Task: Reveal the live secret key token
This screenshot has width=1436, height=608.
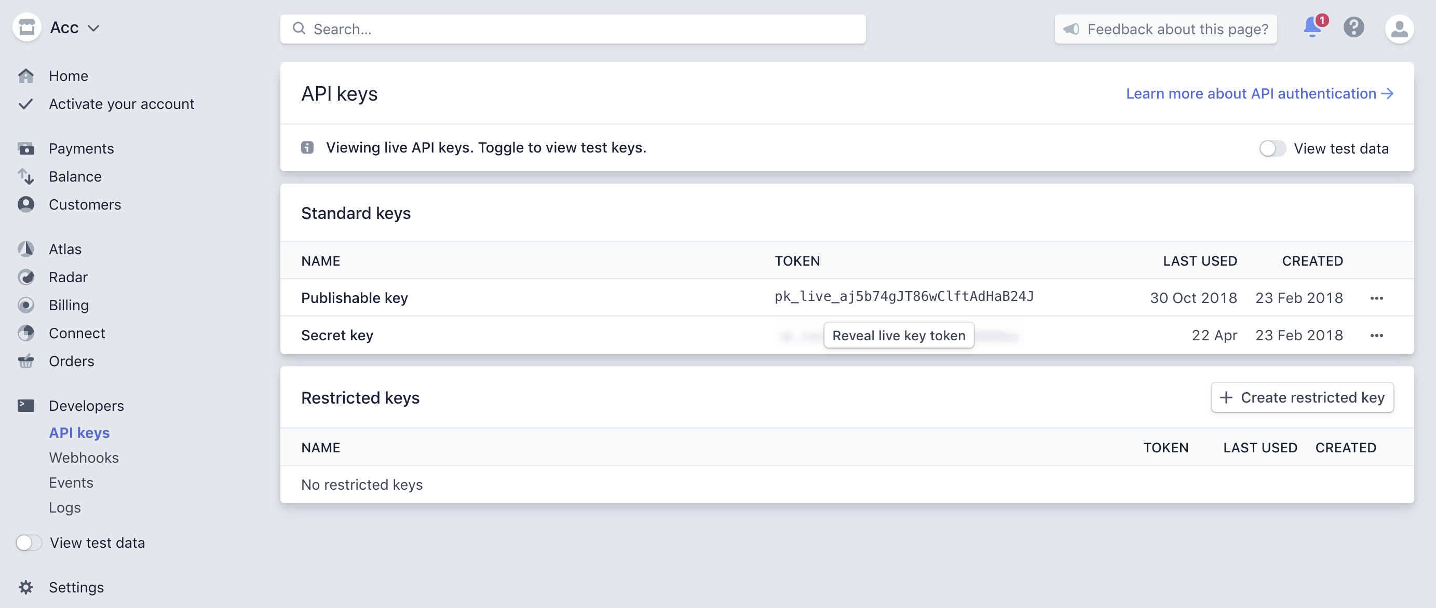Action: point(899,335)
